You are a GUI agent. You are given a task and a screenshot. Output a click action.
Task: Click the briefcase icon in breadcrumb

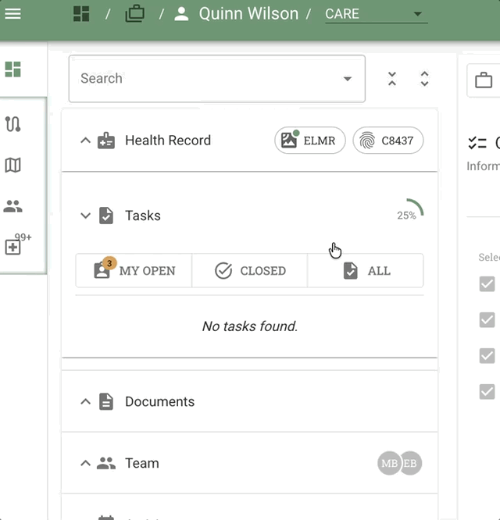point(135,14)
